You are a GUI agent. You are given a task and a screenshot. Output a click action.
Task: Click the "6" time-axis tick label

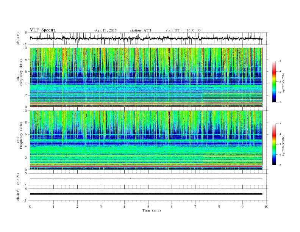point(172,207)
